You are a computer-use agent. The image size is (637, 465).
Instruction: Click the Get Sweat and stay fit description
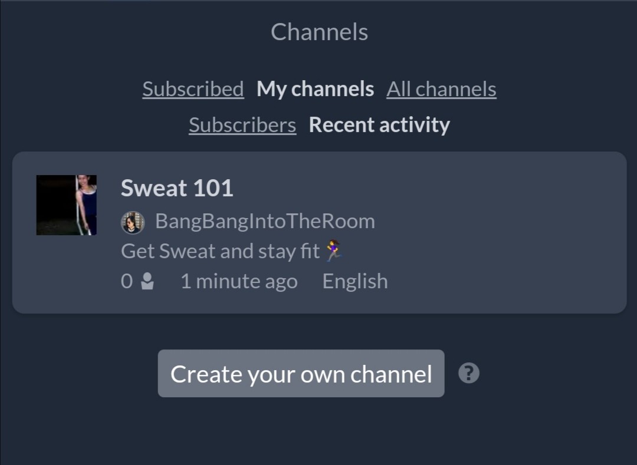220,250
